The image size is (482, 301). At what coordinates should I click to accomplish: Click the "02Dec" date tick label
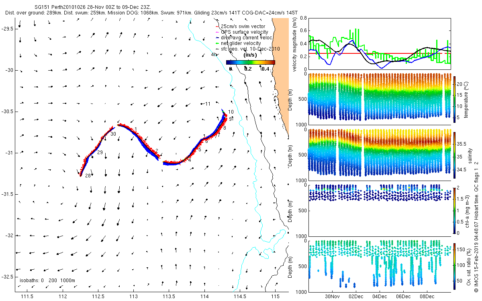click(x=356, y=297)
